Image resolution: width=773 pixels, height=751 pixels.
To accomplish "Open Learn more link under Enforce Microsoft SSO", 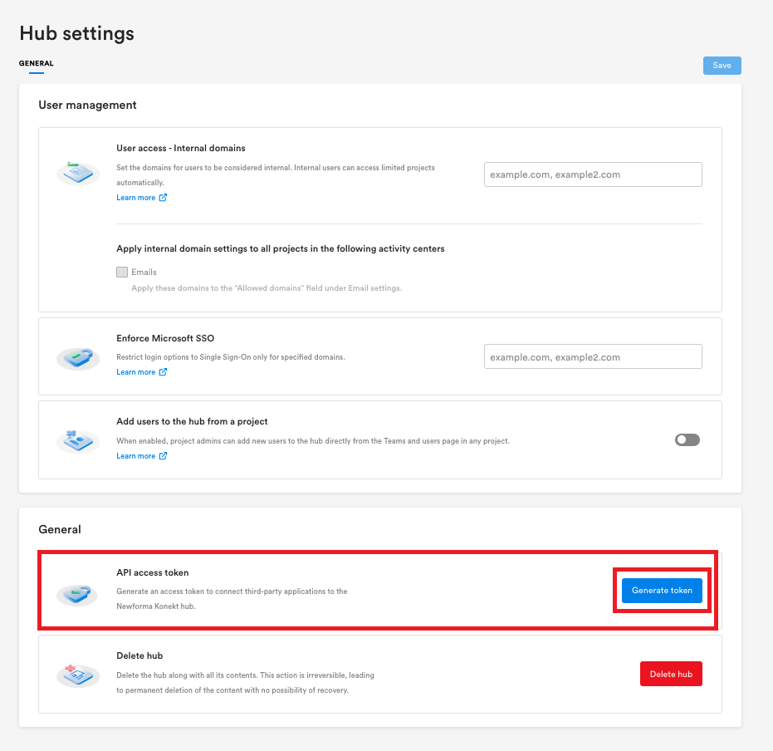I will tap(135, 372).
